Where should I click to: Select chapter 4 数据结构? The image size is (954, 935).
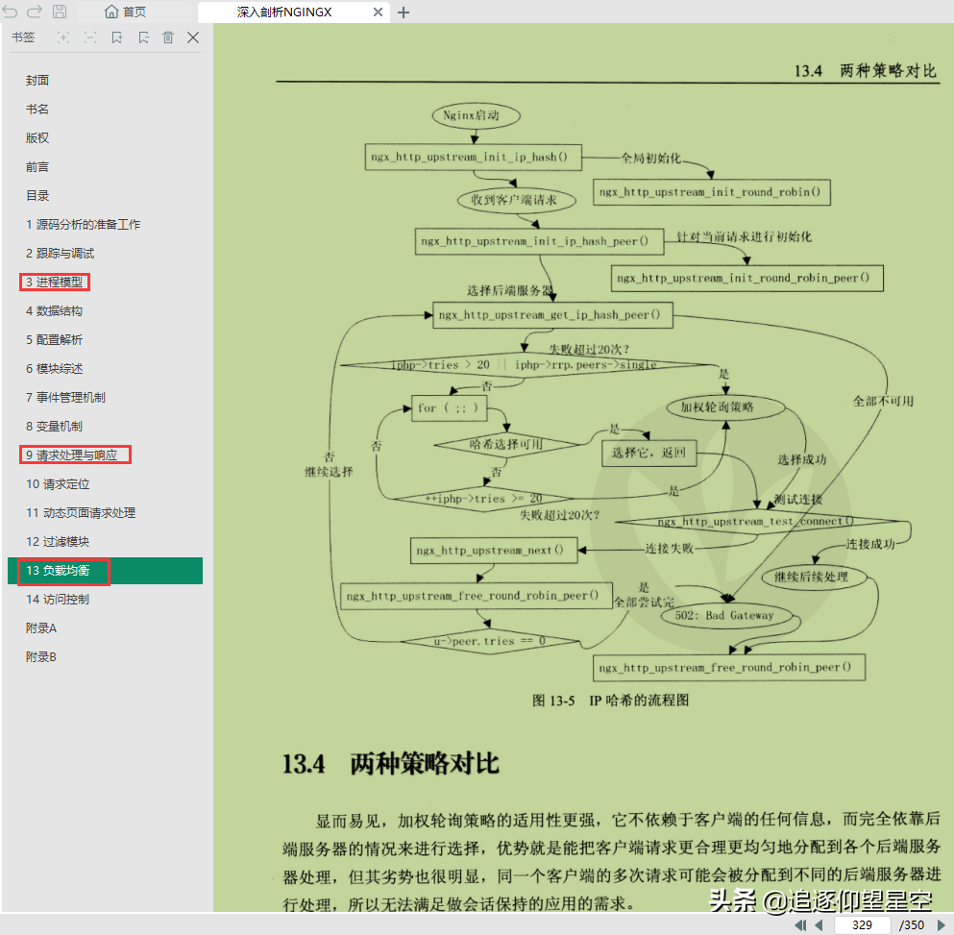54,311
